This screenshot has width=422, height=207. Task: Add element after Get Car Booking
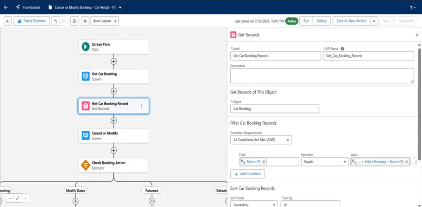pyautogui.click(x=114, y=91)
